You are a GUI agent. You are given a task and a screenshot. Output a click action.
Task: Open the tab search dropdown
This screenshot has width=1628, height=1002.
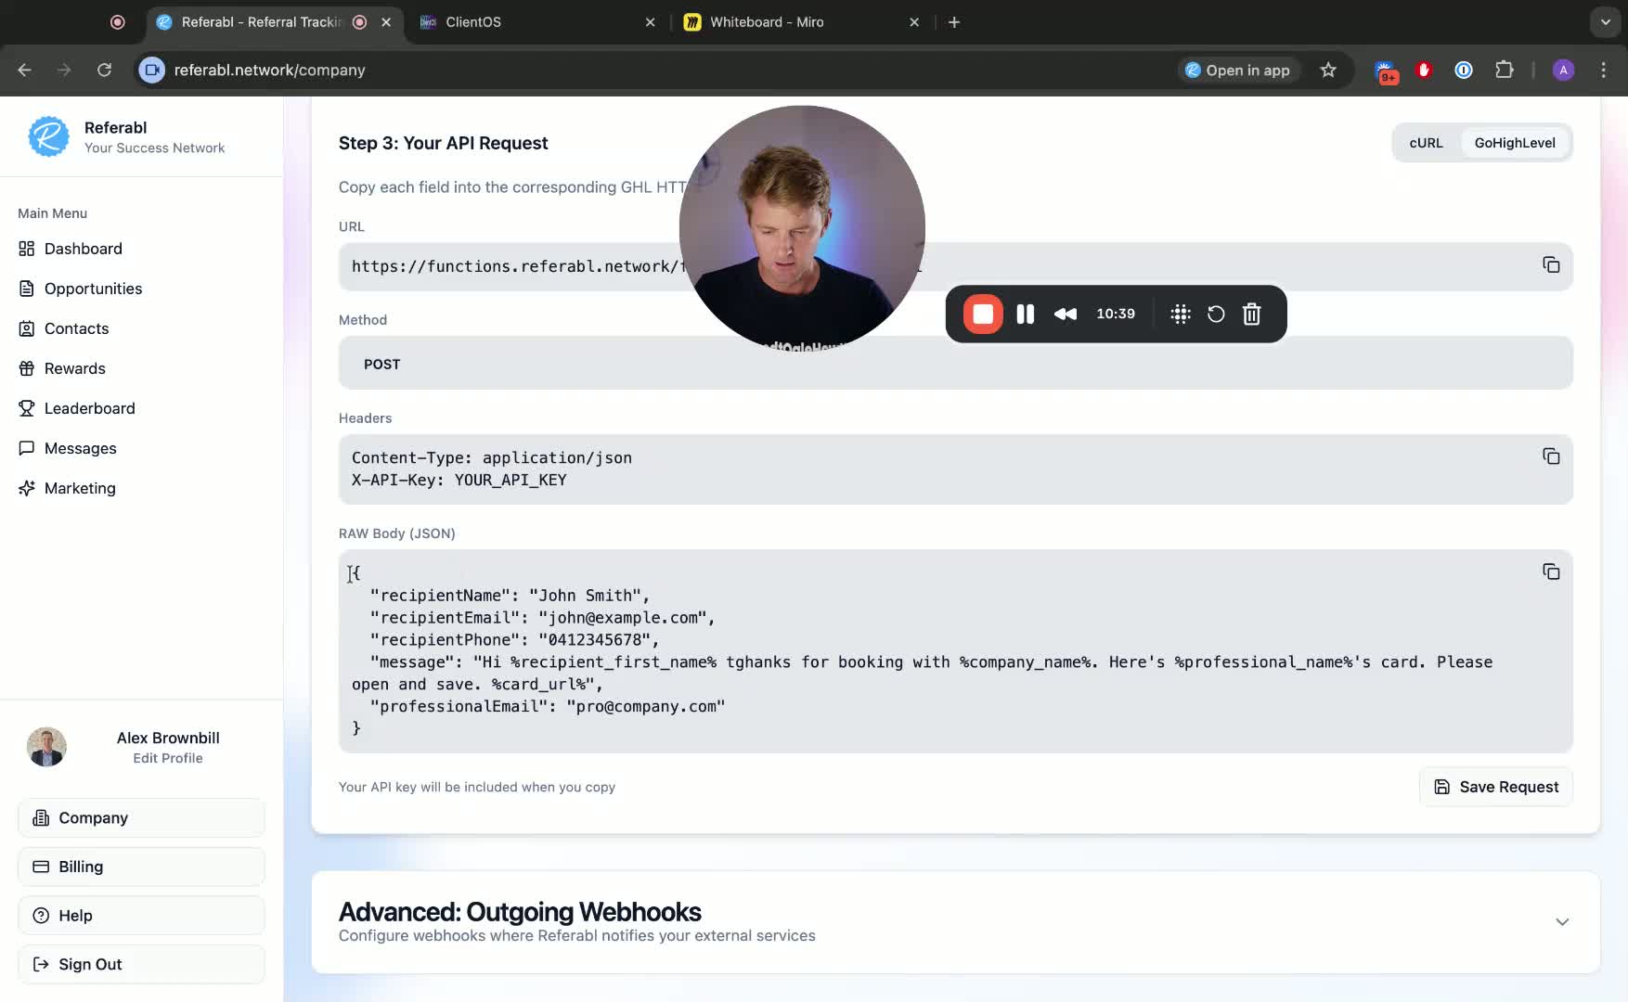[1606, 22]
